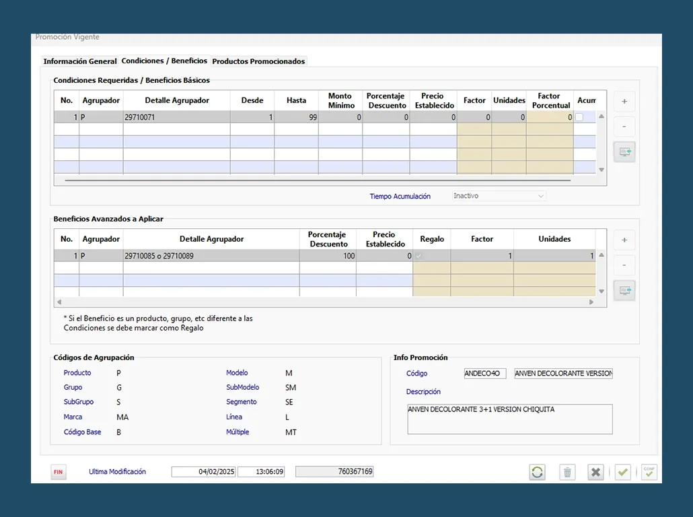Image resolution: width=693 pixels, height=517 pixels.
Task: Switch to the Información General tab
Action: (x=79, y=61)
